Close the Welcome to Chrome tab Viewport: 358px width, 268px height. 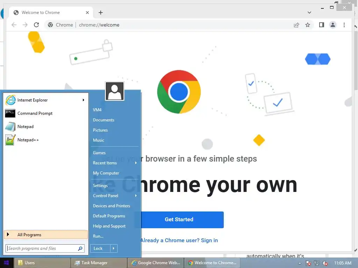(87, 13)
